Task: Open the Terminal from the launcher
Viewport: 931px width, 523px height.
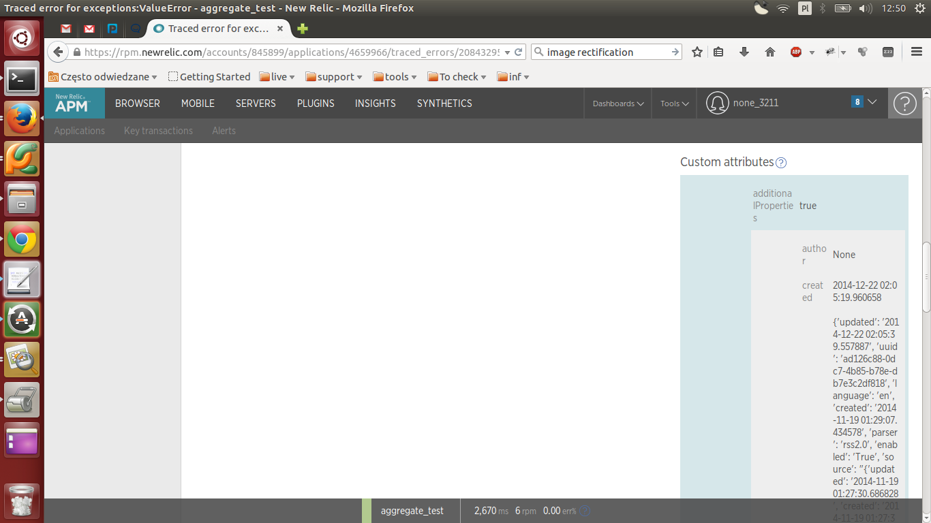Action: 22,79
